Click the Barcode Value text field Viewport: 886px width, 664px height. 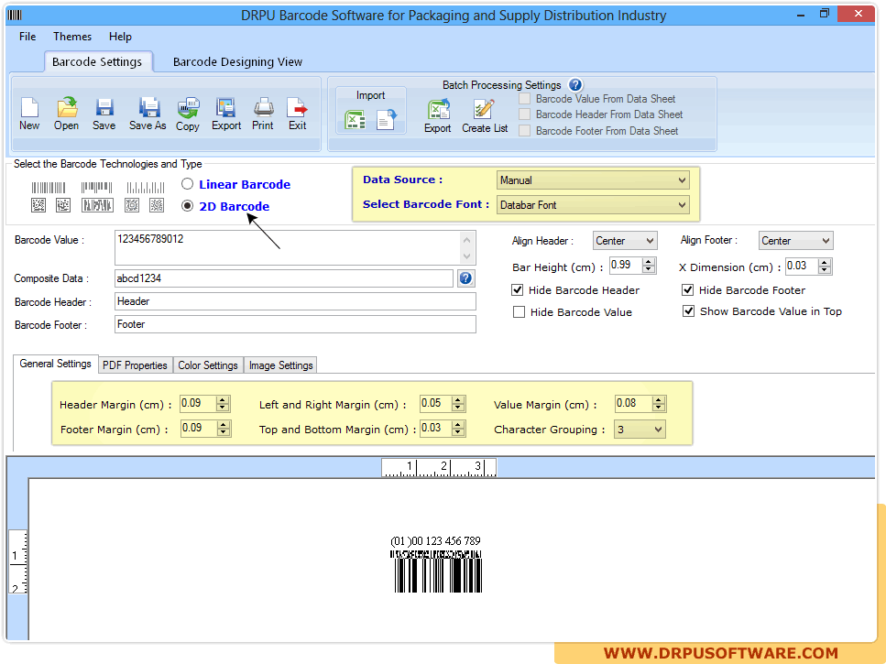pos(295,247)
